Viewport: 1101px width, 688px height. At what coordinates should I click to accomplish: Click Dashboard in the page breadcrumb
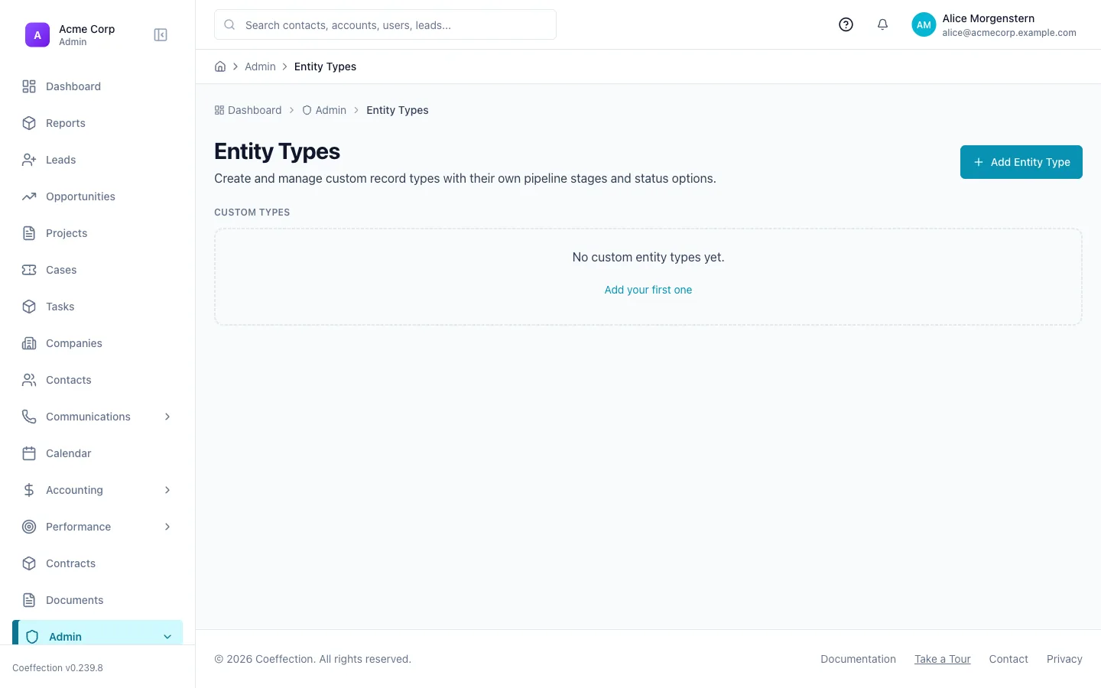tap(248, 110)
